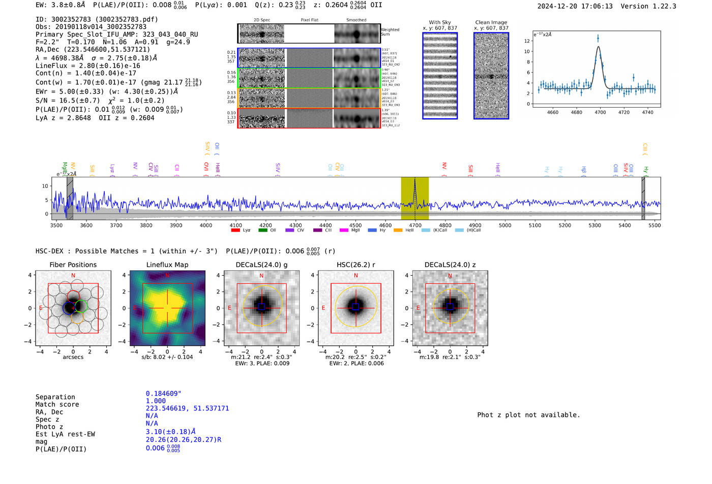Click the 2D Spec column header
Image resolution: width=712 pixels, height=484 pixels.
tap(262, 20)
